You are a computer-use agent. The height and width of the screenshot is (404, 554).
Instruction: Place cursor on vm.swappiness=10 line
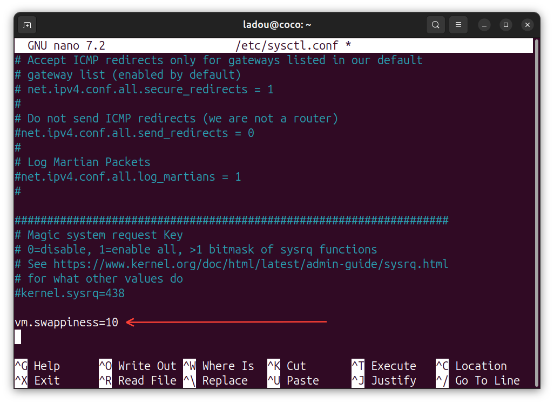[66, 323]
